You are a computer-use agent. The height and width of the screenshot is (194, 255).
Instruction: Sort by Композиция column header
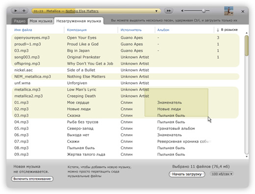coord(76,30)
